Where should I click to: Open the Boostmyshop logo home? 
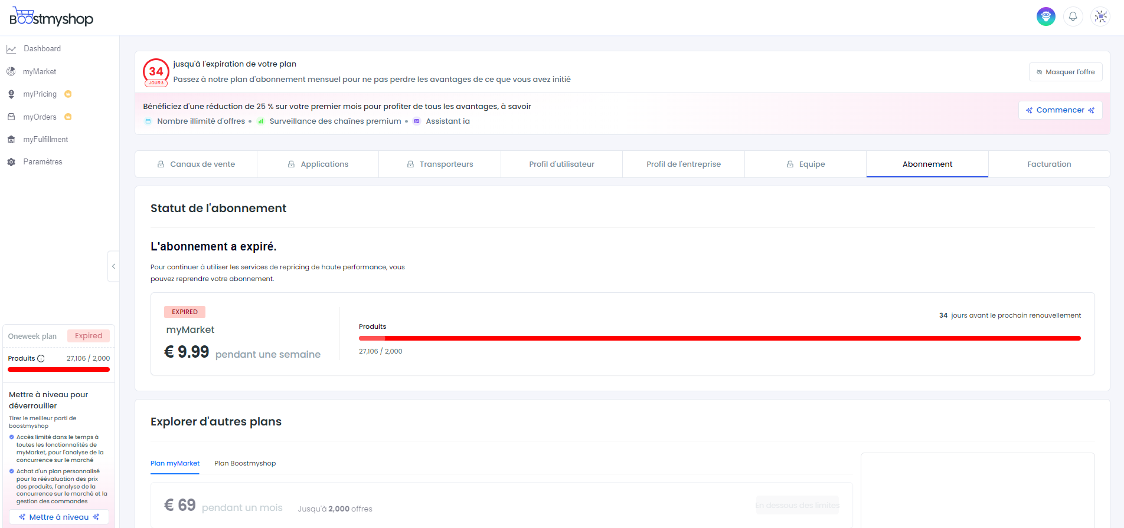click(51, 17)
